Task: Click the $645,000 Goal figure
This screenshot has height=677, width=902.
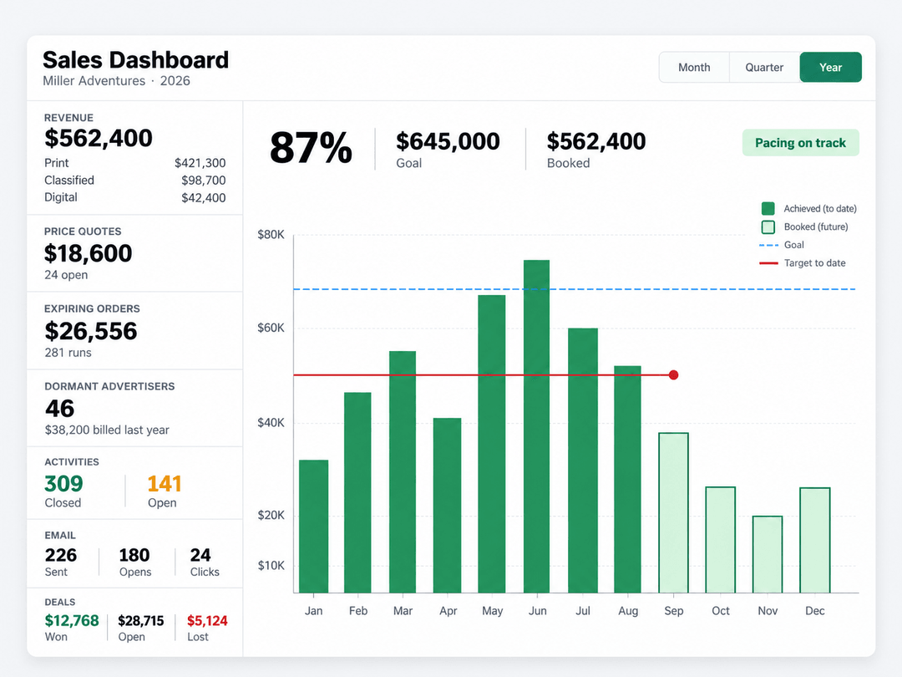Action: 448,141
